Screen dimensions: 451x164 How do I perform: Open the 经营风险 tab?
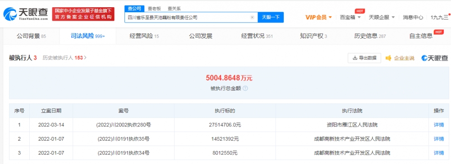[x=144, y=36]
